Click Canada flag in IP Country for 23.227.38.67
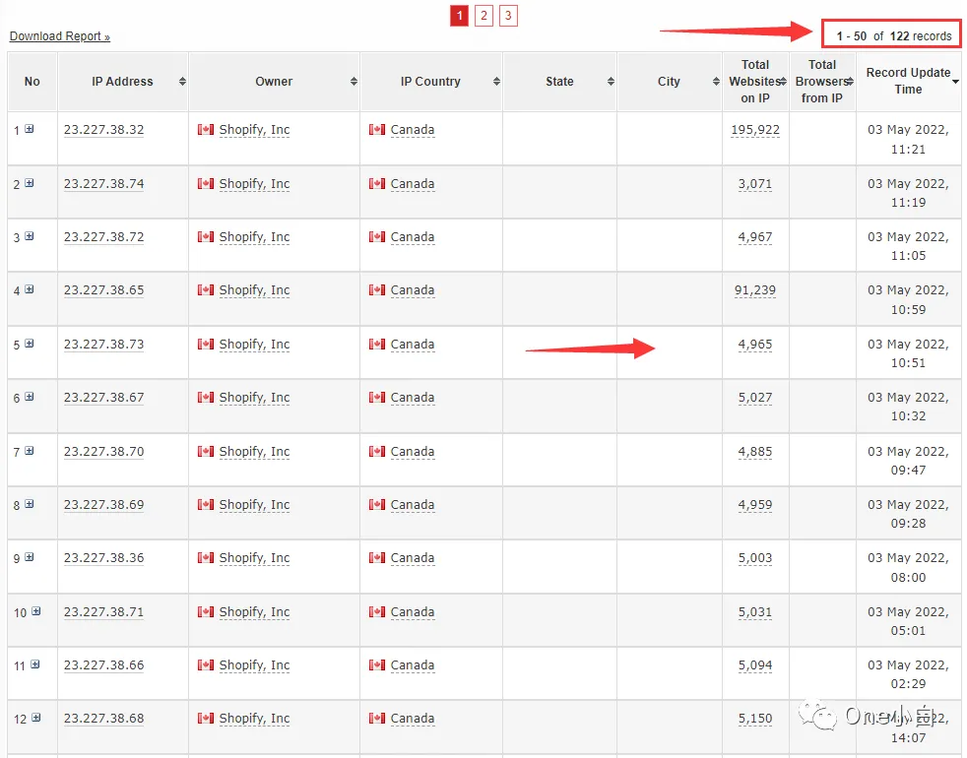 pyautogui.click(x=377, y=397)
